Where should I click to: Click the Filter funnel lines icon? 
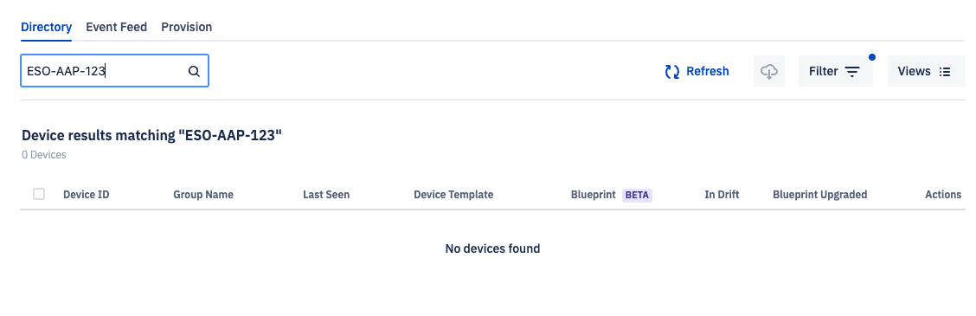coord(852,72)
